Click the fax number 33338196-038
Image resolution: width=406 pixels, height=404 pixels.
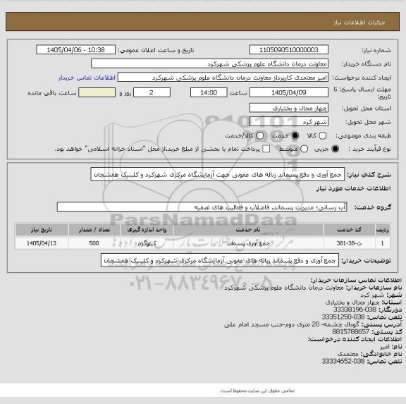(x=355, y=310)
